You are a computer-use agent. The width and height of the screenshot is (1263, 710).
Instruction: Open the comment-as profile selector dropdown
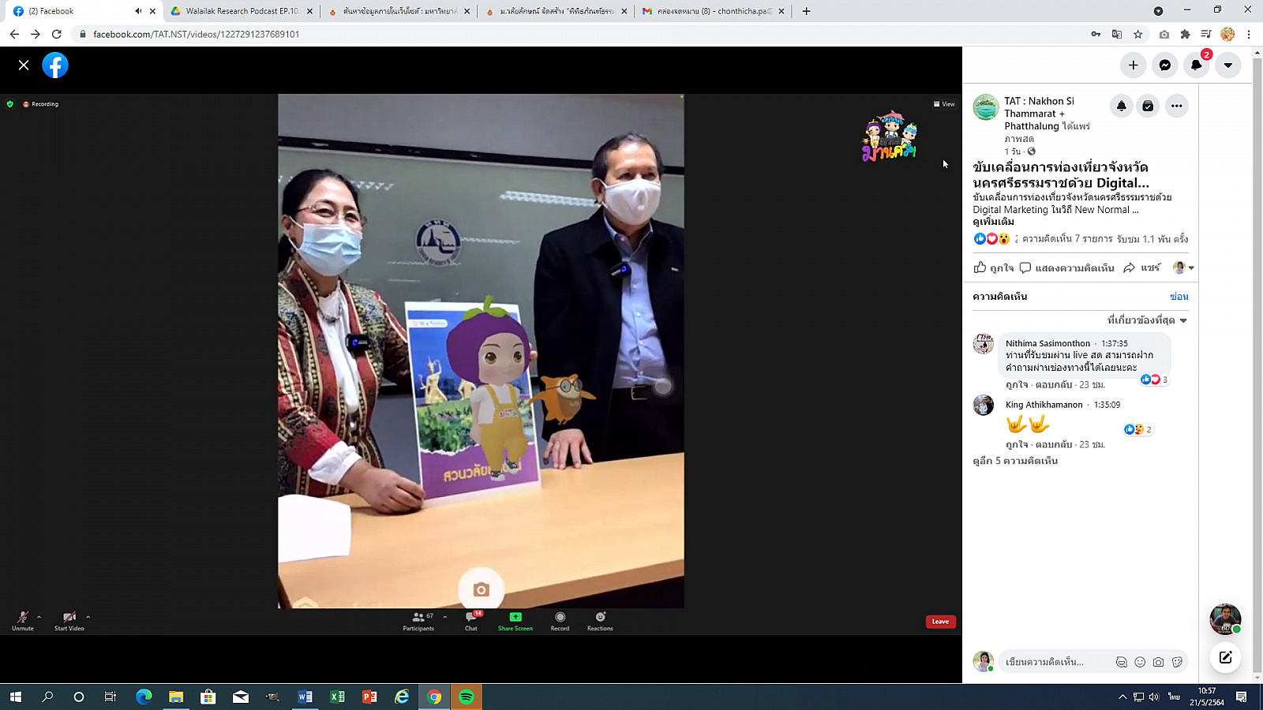pyautogui.click(x=1183, y=268)
